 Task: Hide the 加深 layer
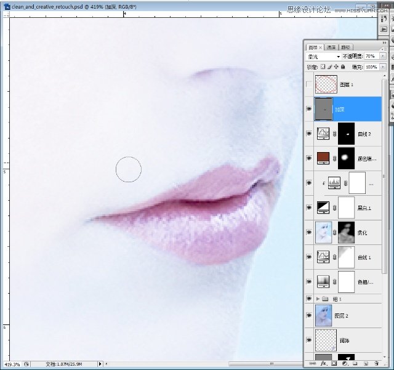coord(309,109)
